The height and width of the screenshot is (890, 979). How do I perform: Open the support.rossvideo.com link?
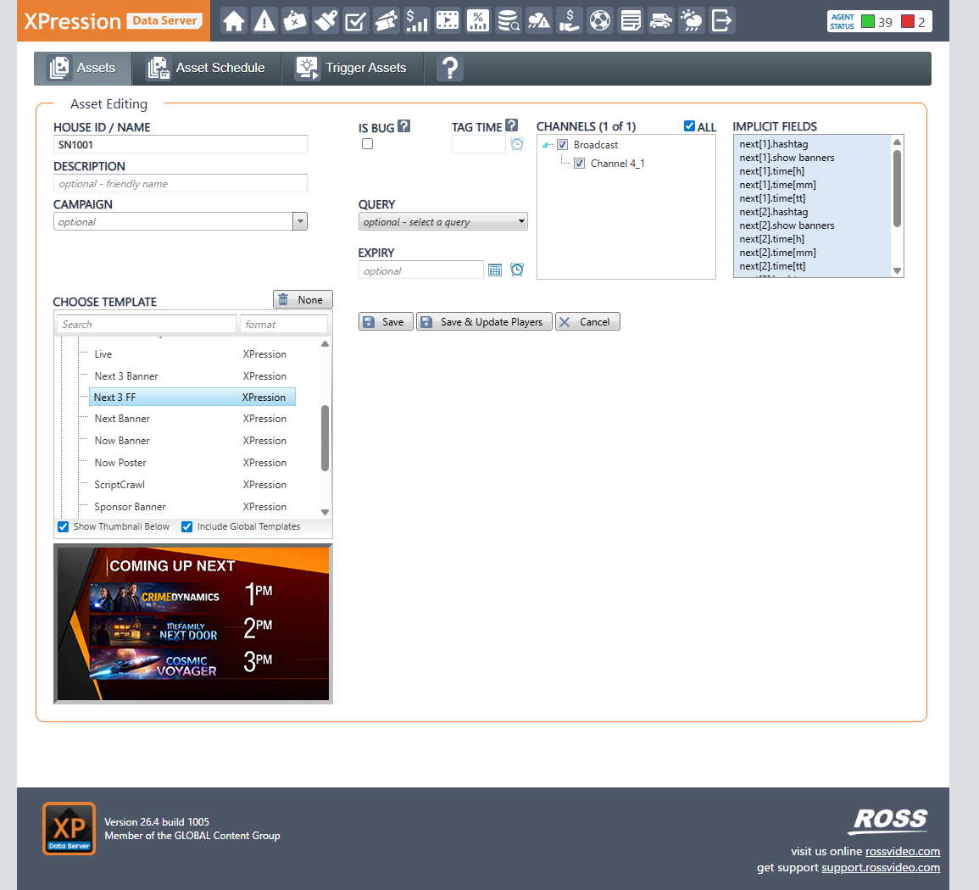[x=880, y=867]
